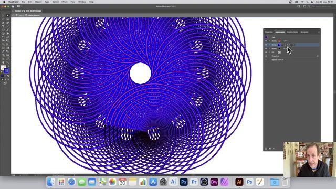Open Adobe Illustrator from the dock

tap(239, 182)
